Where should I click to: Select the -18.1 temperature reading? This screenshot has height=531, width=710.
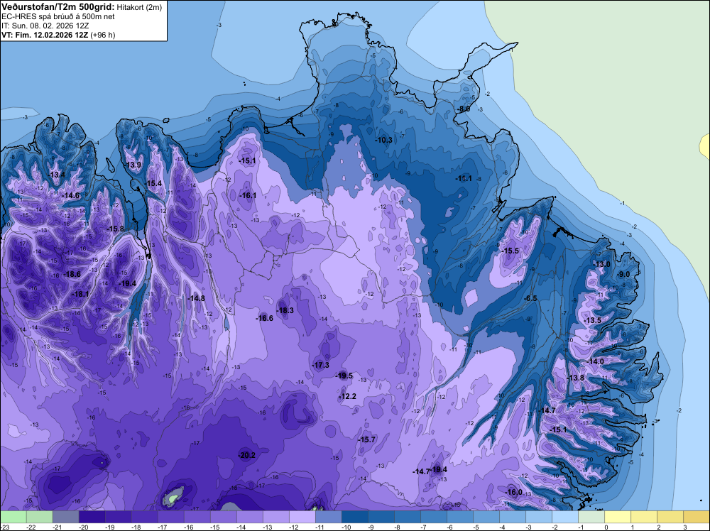(81, 294)
